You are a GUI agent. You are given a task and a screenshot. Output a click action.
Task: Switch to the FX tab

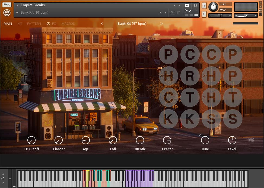(x=54, y=24)
